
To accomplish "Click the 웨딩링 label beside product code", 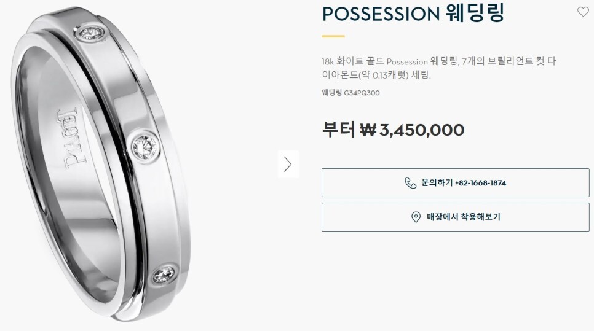I will coord(332,93).
